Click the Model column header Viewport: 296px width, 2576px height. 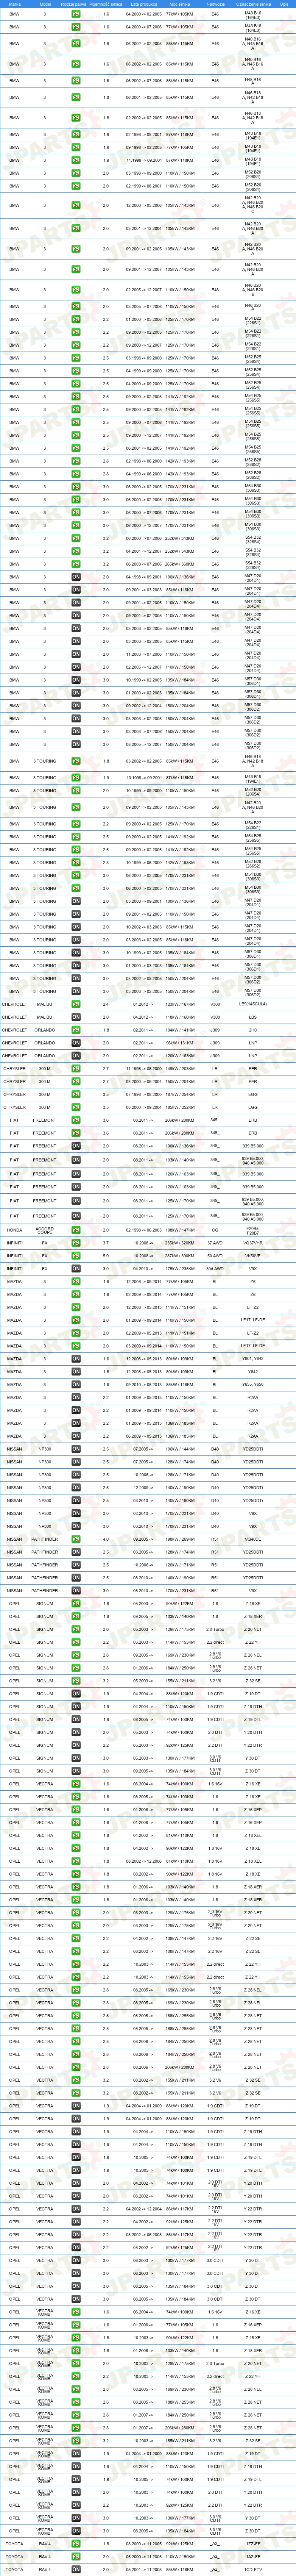[45, 4]
